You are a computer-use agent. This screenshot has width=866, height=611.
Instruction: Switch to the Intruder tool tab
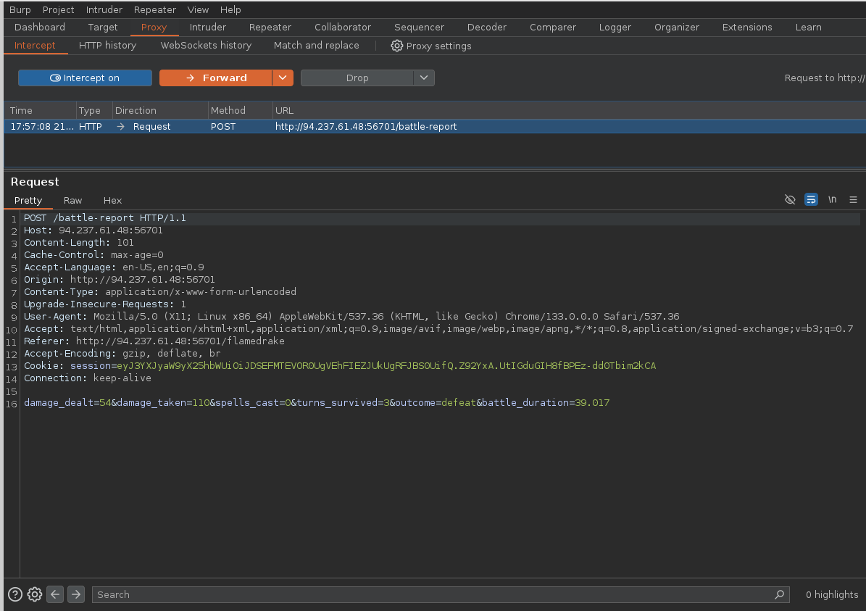click(x=208, y=27)
